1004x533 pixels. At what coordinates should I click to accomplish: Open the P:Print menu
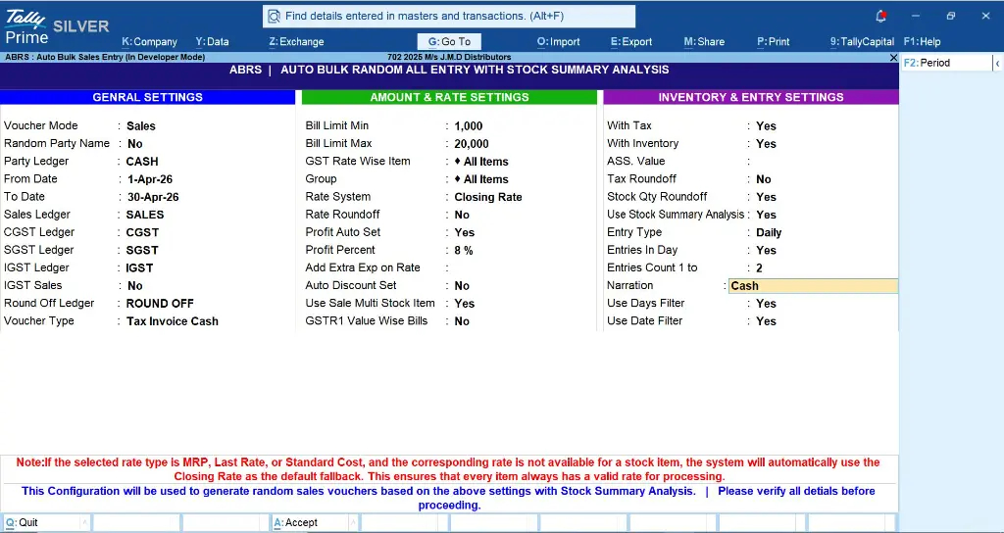click(774, 41)
